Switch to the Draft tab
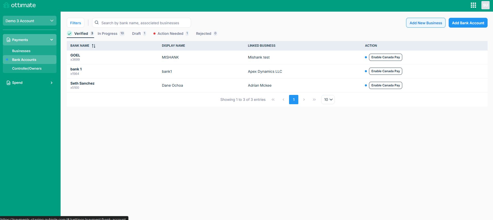This screenshot has width=493, height=220. click(139, 34)
